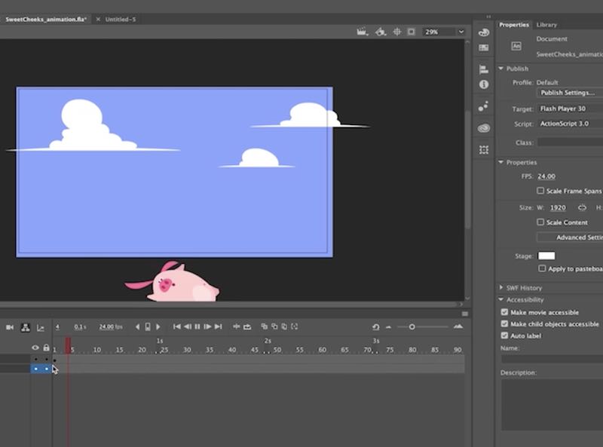Step back one frame
Viewport: 603px width, 447px height.
pyautogui.click(x=187, y=326)
